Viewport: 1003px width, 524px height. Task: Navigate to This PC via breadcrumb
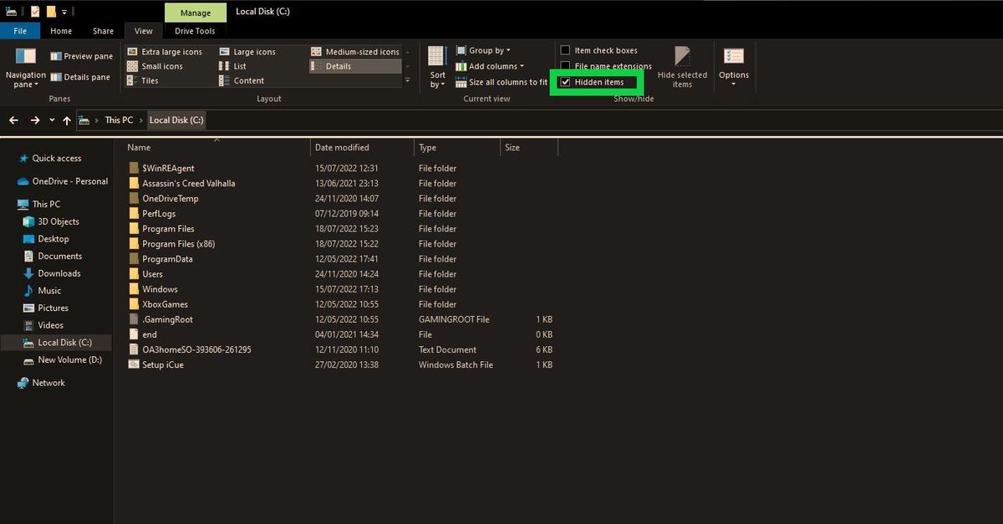(119, 120)
